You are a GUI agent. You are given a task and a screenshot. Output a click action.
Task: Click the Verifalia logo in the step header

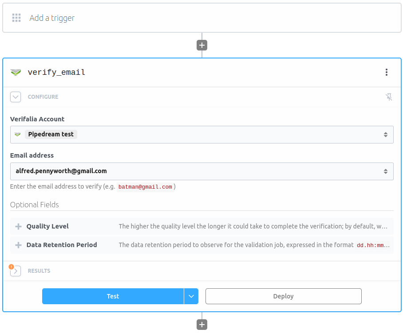[x=16, y=72]
